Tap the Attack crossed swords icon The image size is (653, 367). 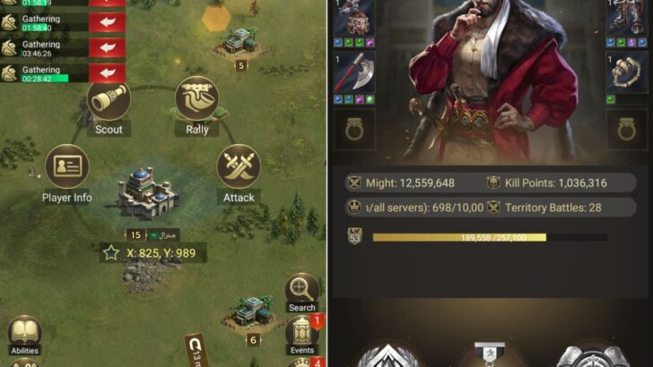point(239,166)
